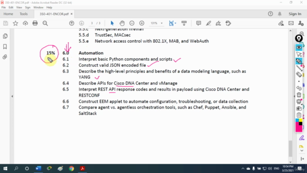The width and height of the screenshot is (307, 173).
Task: Open the notifications bell
Action: click(280, 14)
